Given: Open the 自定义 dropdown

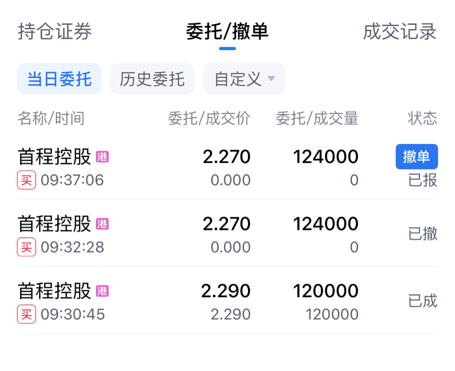Looking at the screenshot, I should coord(238,79).
